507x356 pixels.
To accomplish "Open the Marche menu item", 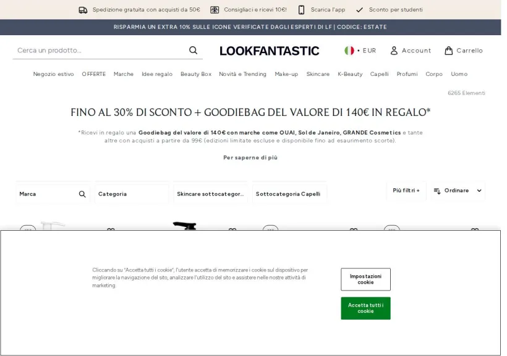I will coord(124,74).
